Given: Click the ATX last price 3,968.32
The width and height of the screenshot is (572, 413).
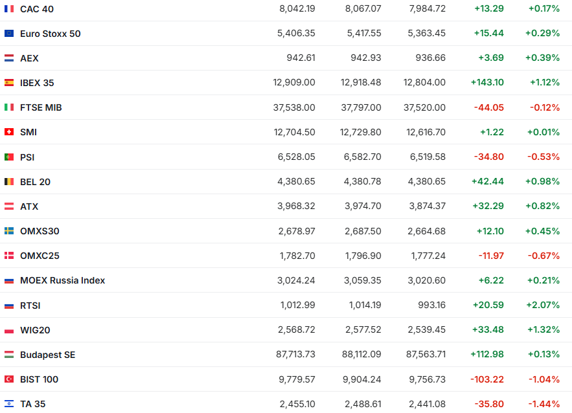Looking at the screenshot, I should point(296,206).
